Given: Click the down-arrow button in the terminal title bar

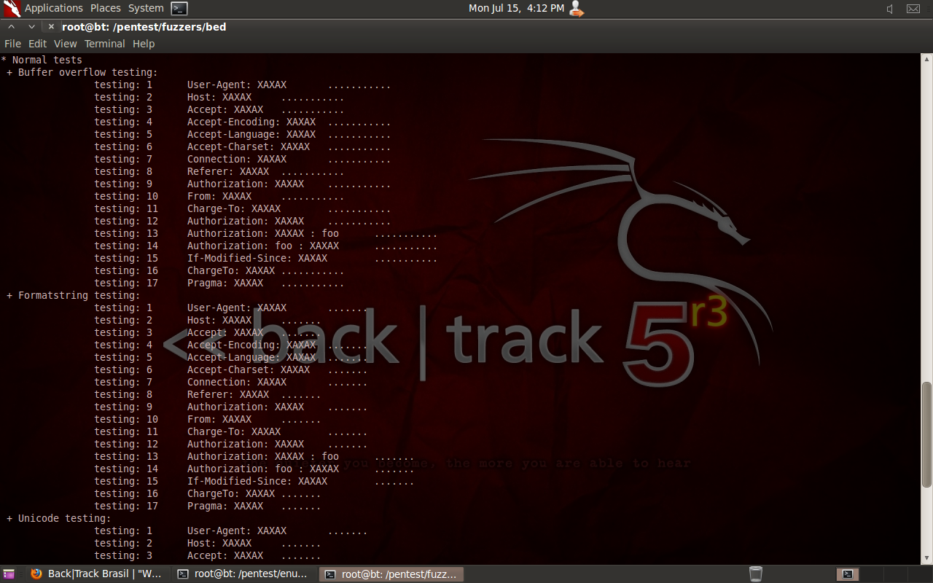Looking at the screenshot, I should (x=31, y=27).
